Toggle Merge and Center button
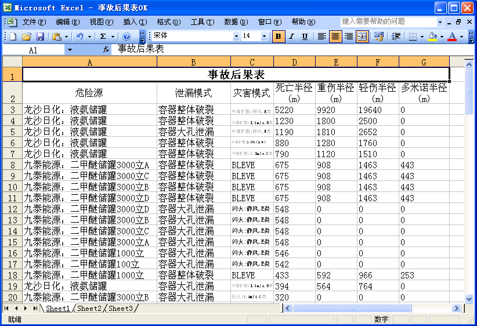477x326 pixels. coord(362,37)
